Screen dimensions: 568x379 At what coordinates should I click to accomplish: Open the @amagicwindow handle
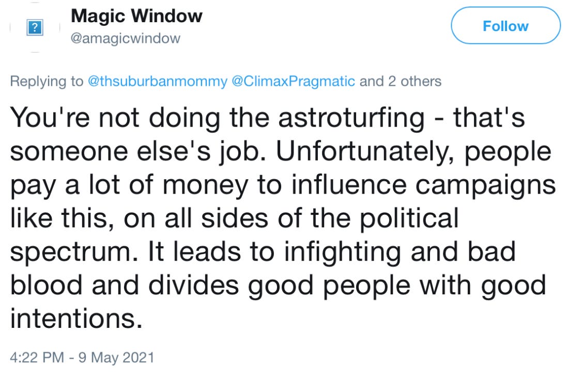point(126,38)
